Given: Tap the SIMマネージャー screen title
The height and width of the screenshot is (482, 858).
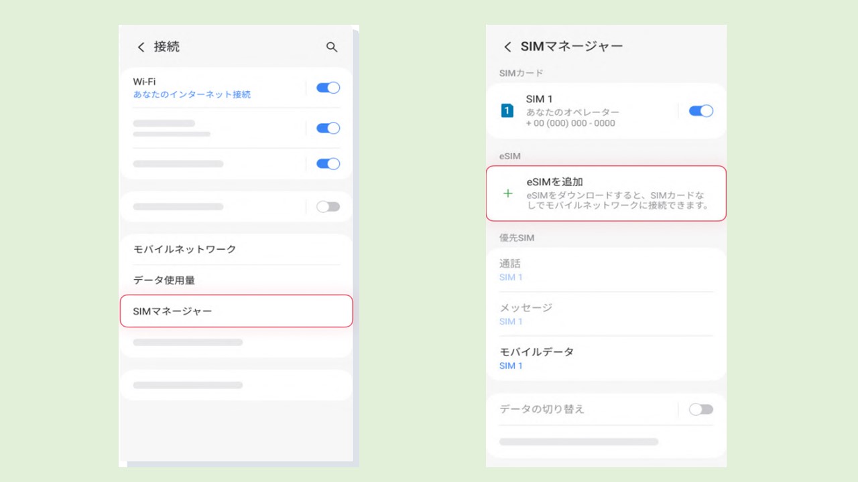Looking at the screenshot, I should [572, 46].
